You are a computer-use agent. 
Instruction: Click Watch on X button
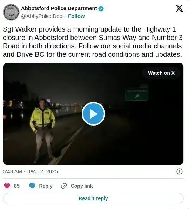(161, 73)
